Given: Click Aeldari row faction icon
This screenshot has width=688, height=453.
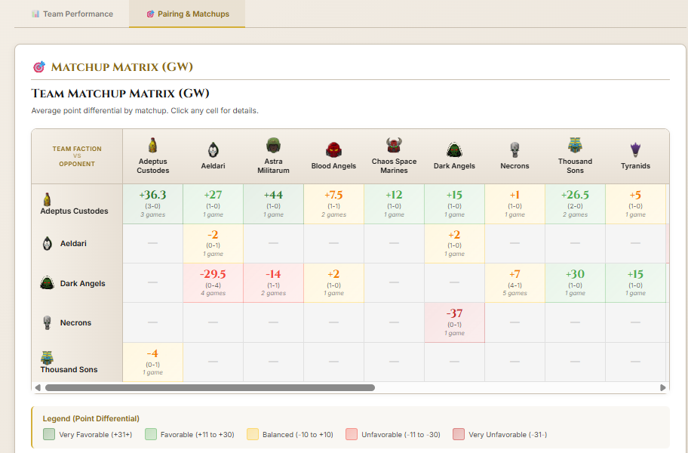Looking at the screenshot, I should pyautogui.click(x=48, y=243).
